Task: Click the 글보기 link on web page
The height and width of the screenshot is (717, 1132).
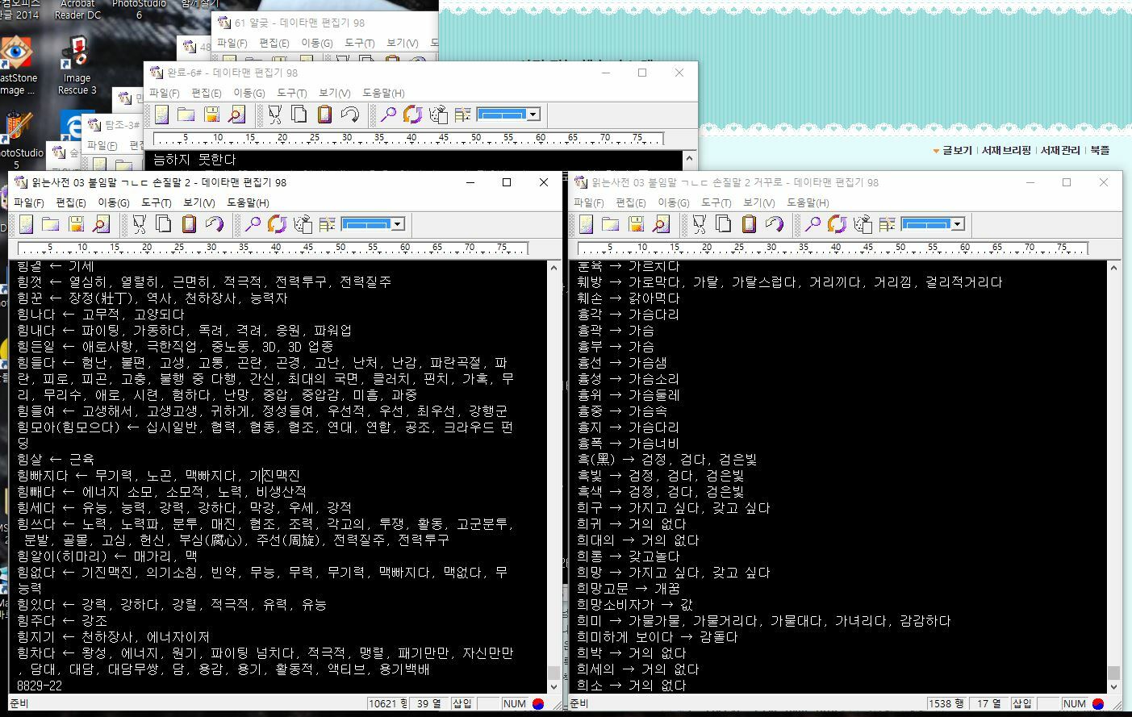Action: [957, 150]
